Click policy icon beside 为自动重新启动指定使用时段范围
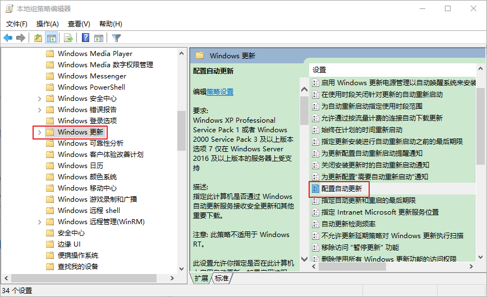The width and height of the screenshot is (487, 297). (315, 106)
